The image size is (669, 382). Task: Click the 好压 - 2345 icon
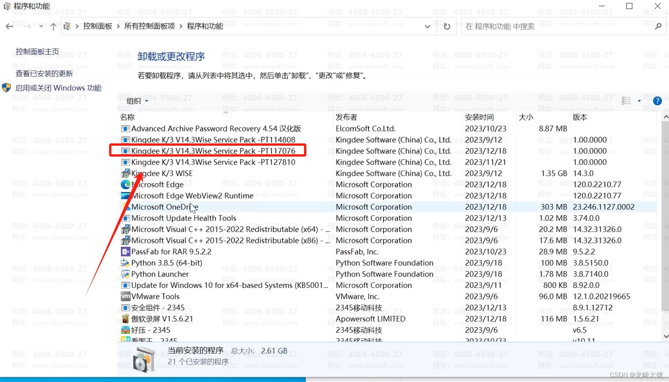coord(125,330)
